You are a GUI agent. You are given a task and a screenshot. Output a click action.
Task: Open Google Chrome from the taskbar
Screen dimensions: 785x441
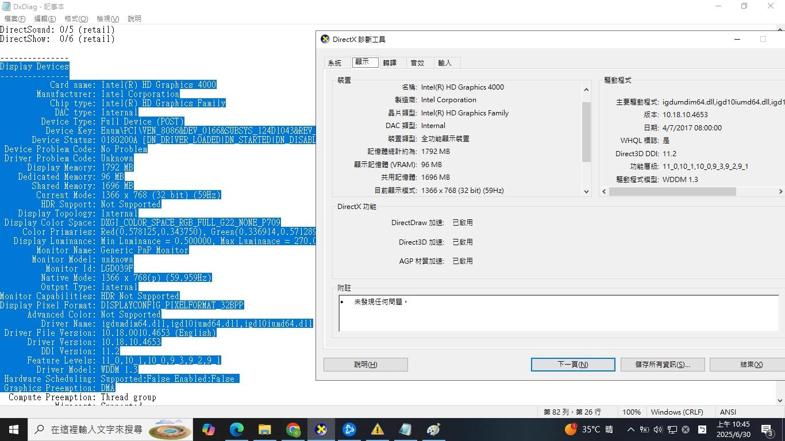pyautogui.click(x=293, y=430)
